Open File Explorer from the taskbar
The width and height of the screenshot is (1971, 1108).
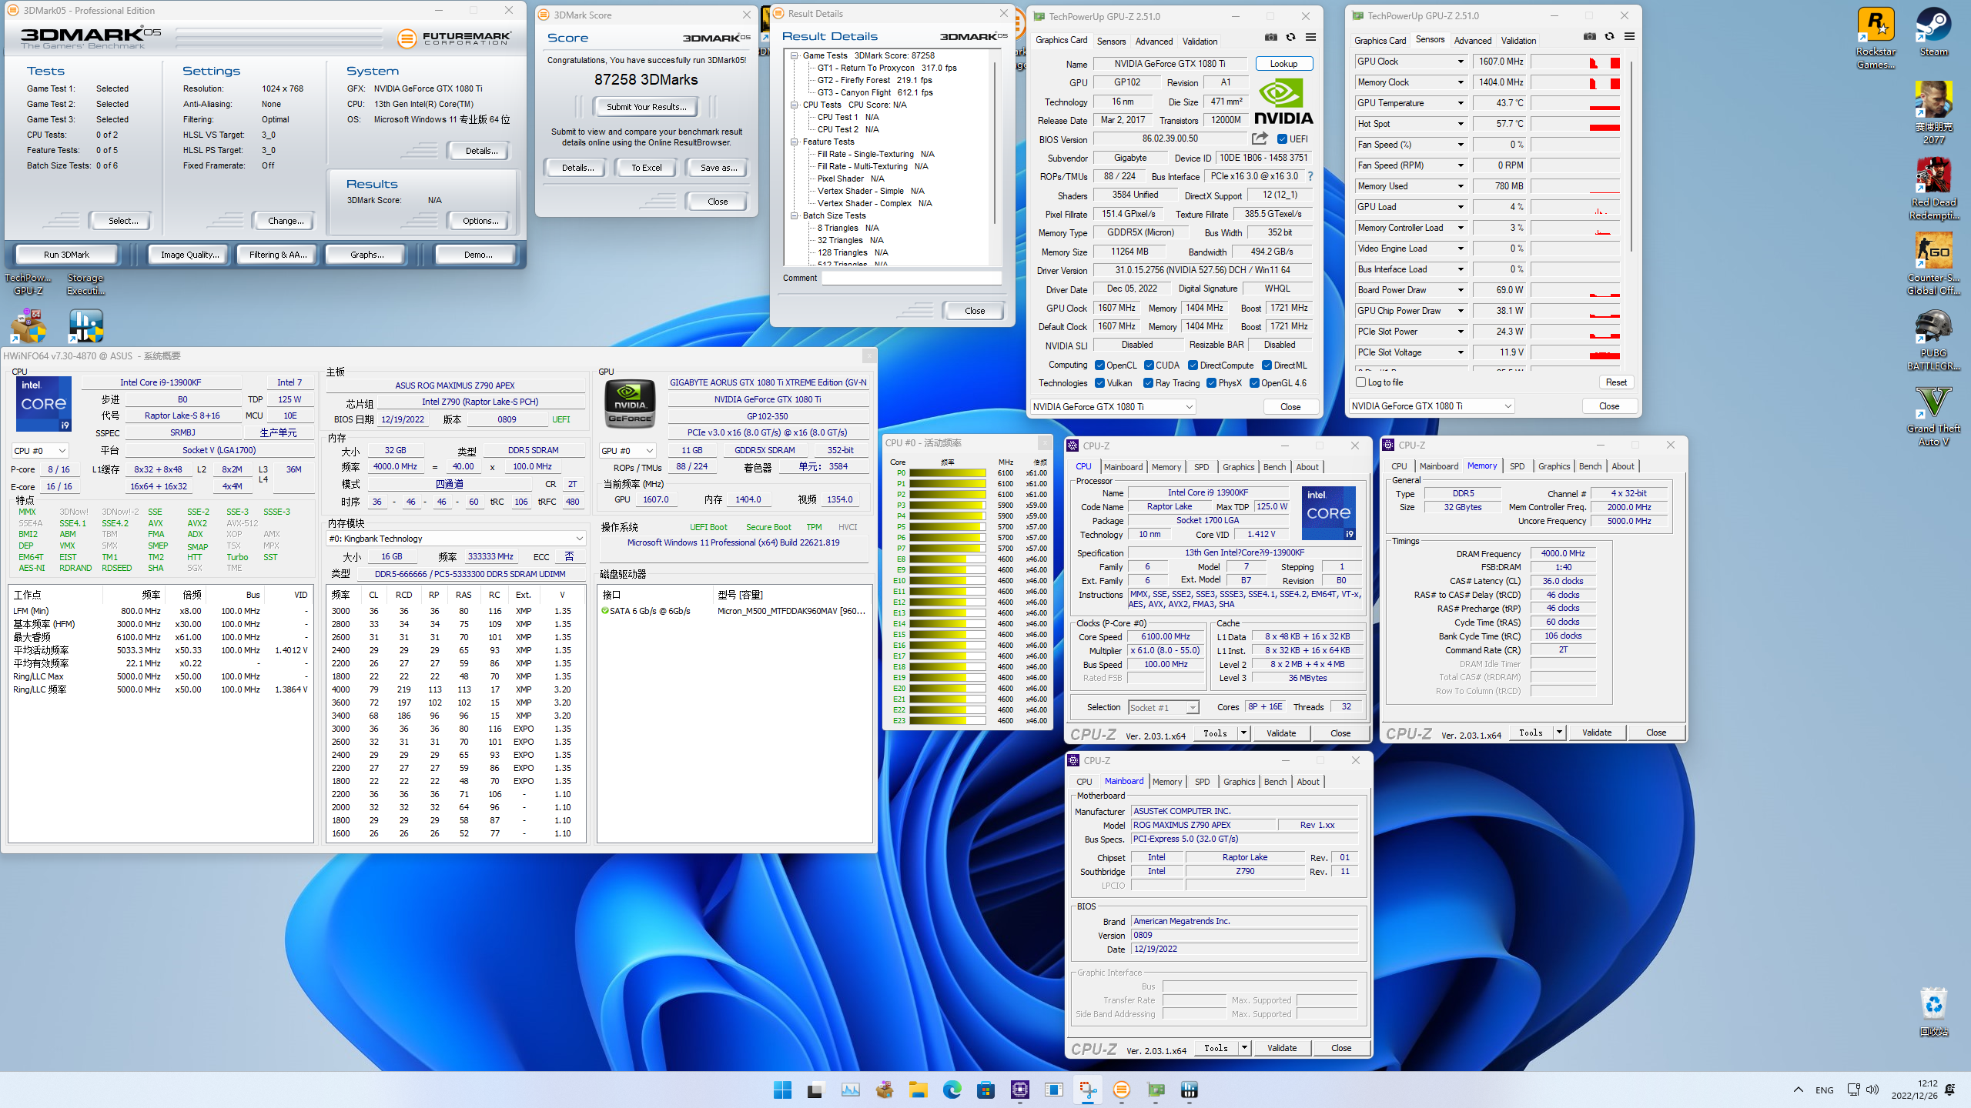pyautogui.click(x=918, y=1090)
